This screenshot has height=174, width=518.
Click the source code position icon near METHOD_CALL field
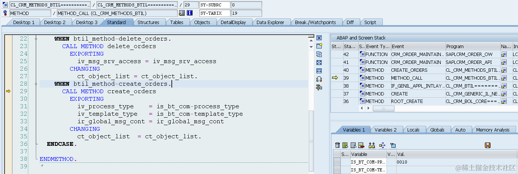(182, 13)
